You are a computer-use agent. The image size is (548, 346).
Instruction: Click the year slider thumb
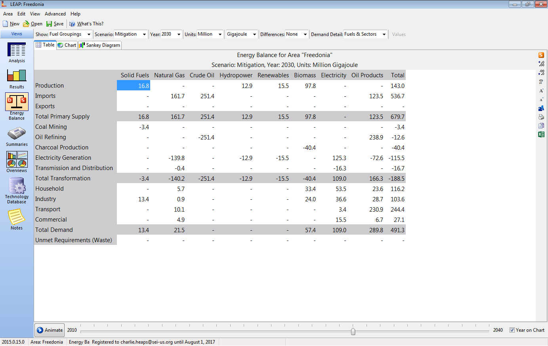[x=353, y=331]
